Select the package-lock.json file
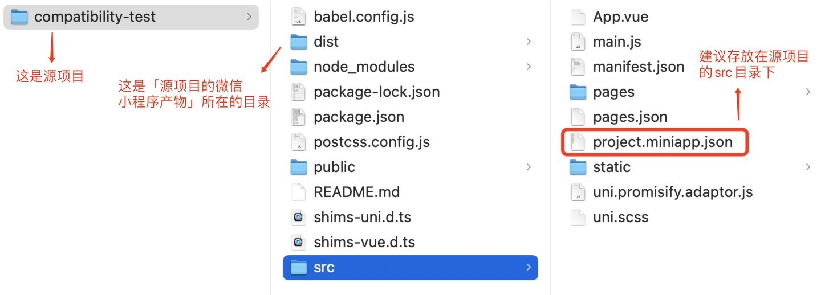Viewport: 829px width, 295px height. point(376,92)
